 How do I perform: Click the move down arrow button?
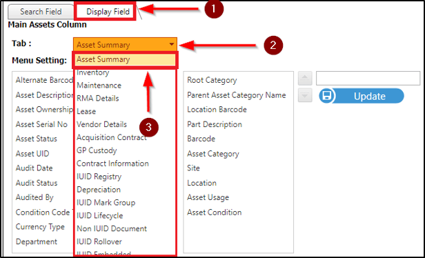305,95
